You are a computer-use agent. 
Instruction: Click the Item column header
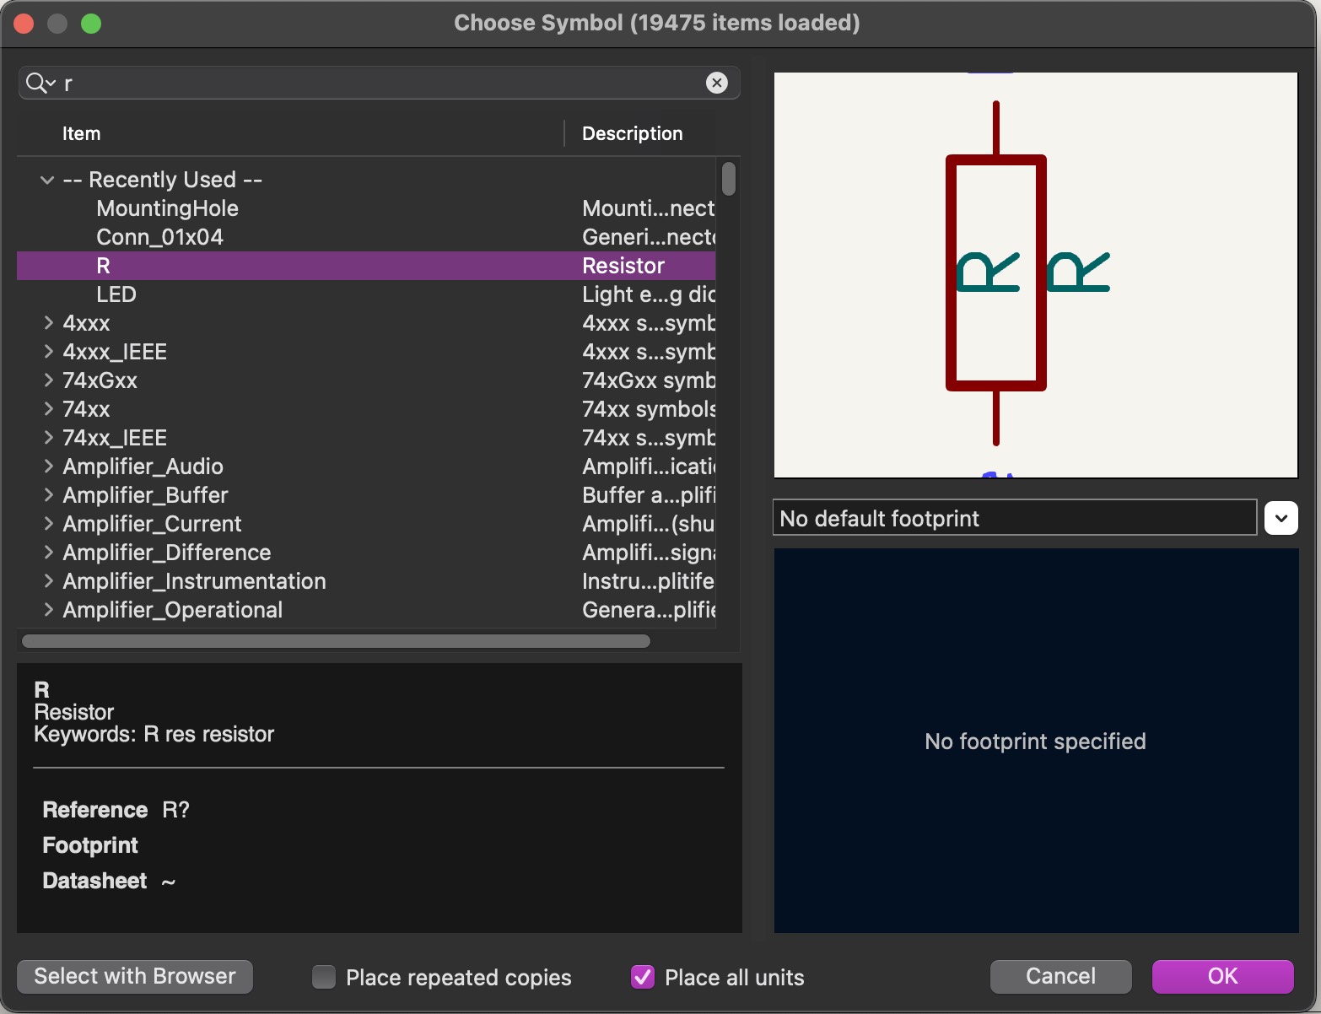[x=290, y=133]
